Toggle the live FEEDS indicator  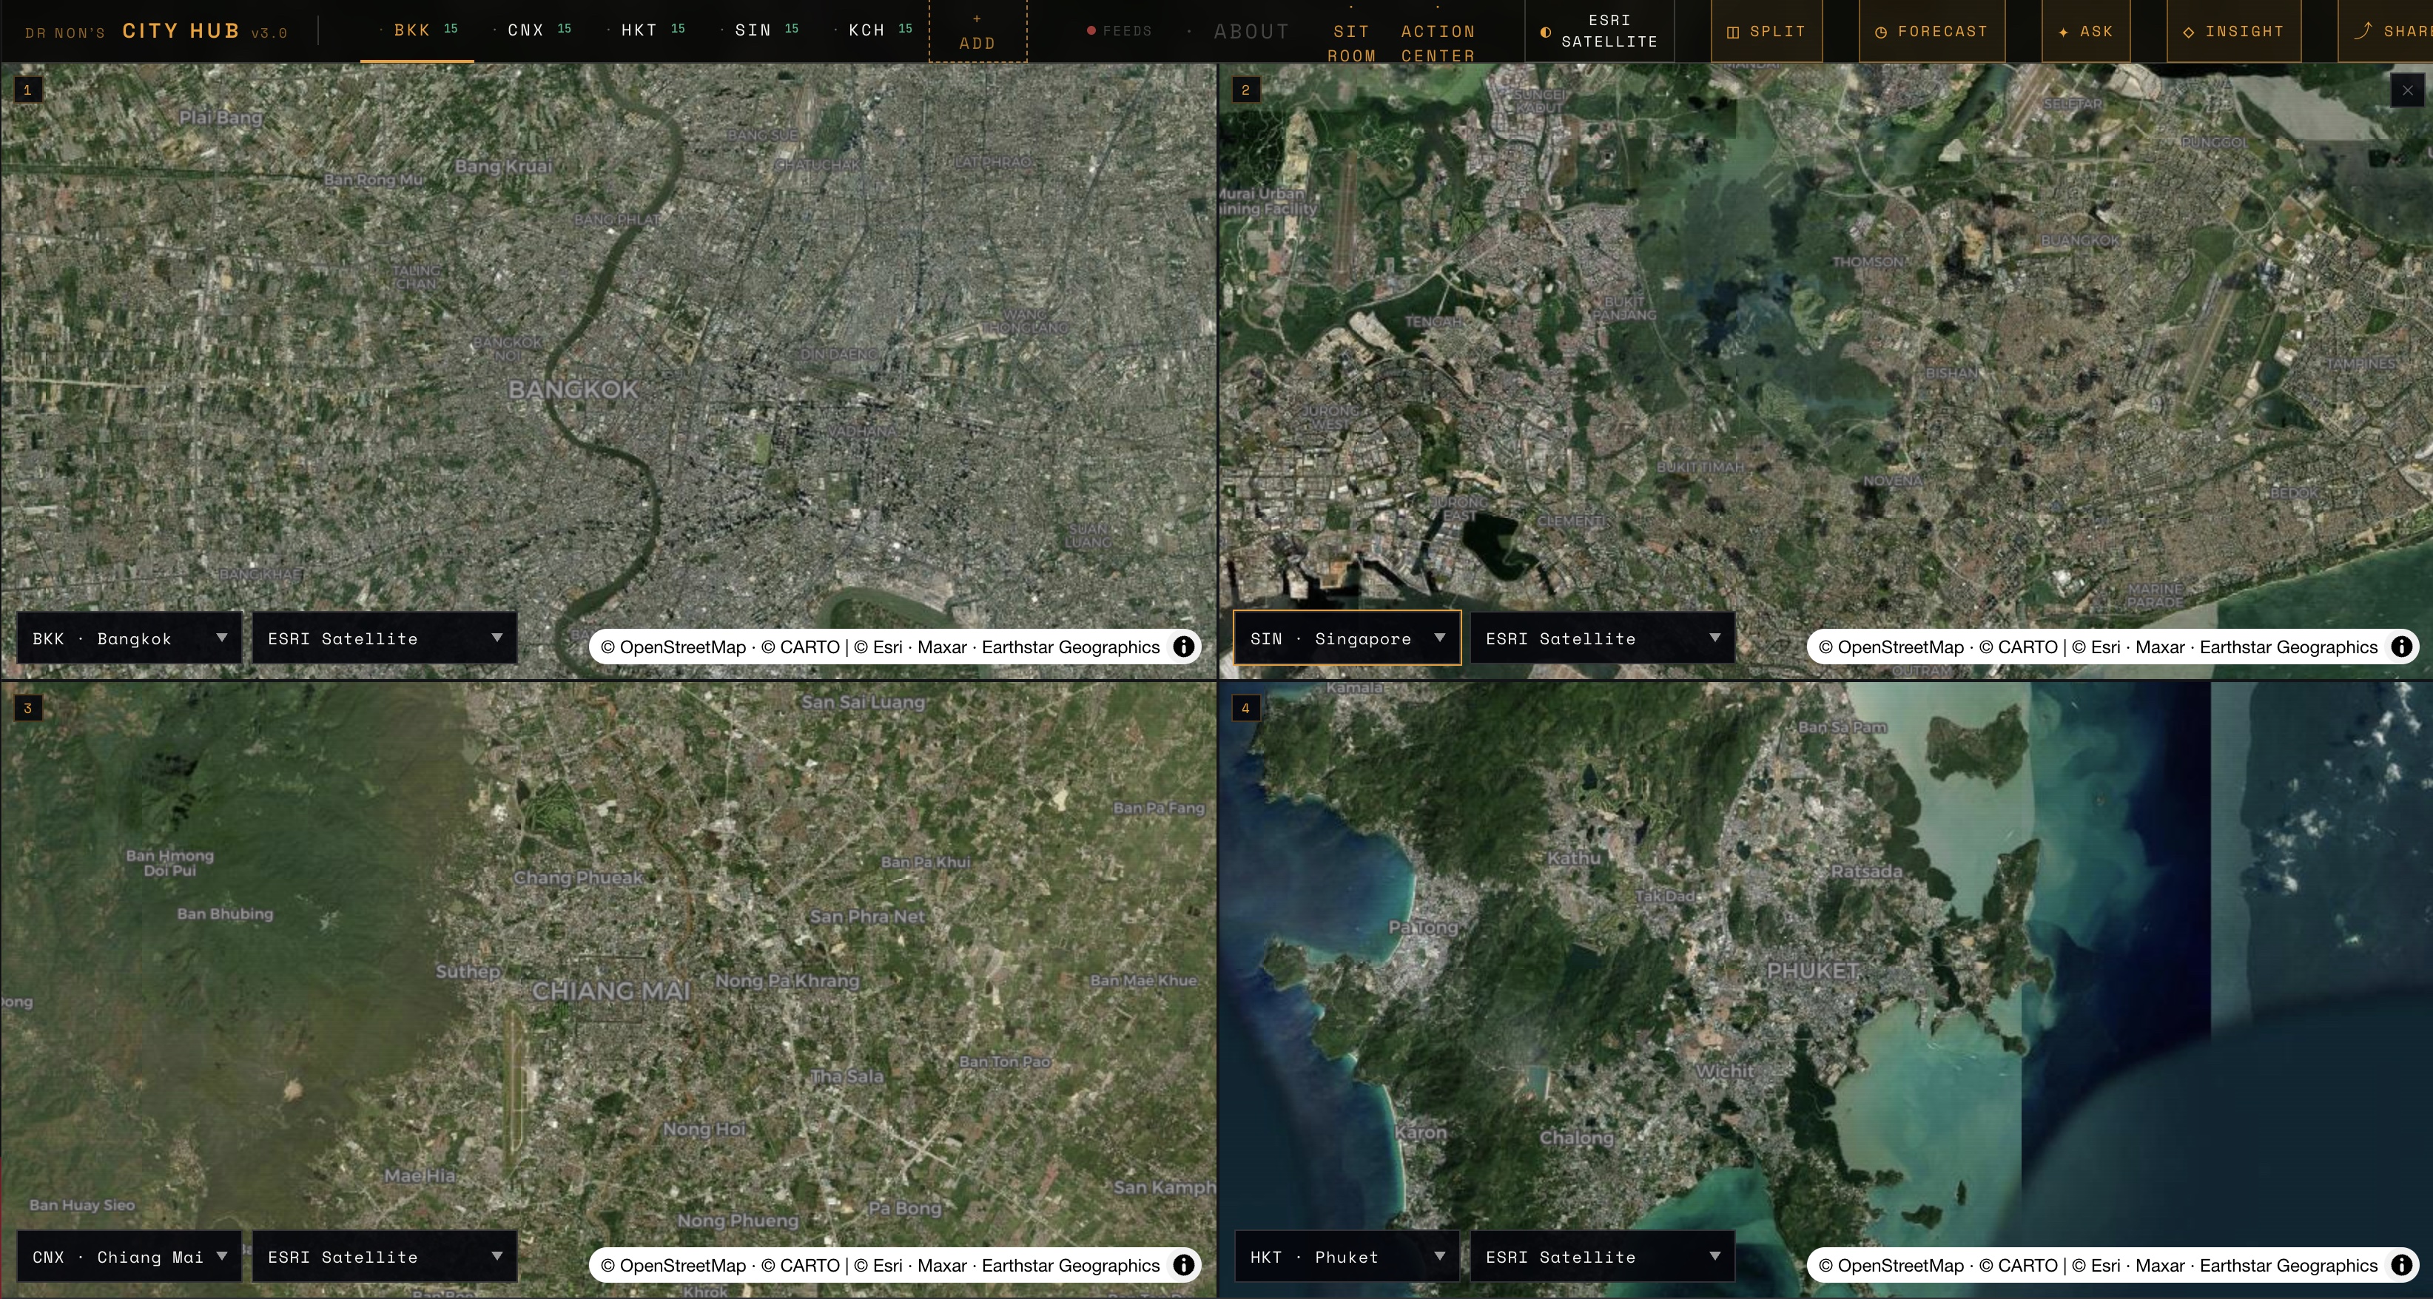[1120, 31]
